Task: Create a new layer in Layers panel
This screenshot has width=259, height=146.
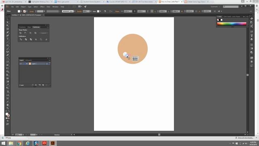Action: (43, 85)
